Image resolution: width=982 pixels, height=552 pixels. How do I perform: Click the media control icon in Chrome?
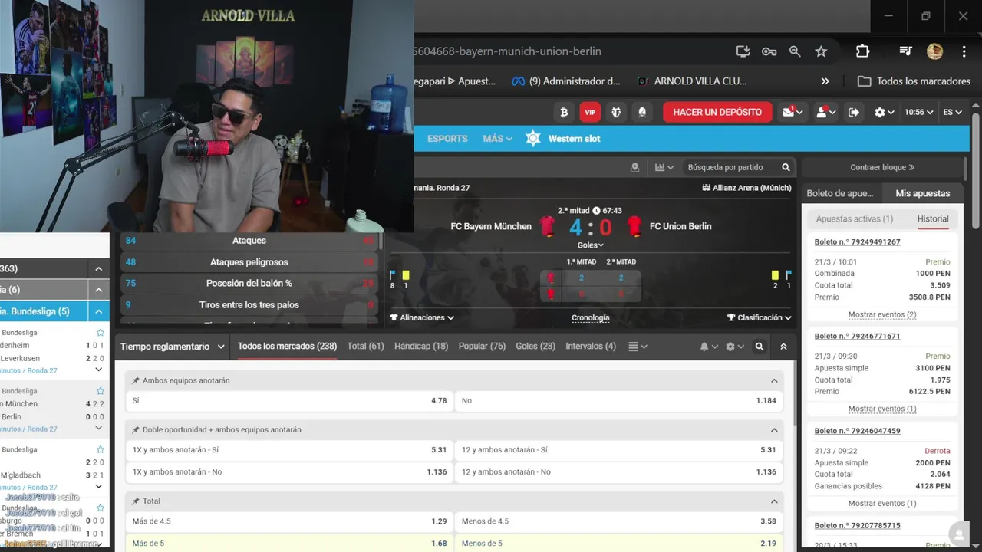tap(905, 51)
